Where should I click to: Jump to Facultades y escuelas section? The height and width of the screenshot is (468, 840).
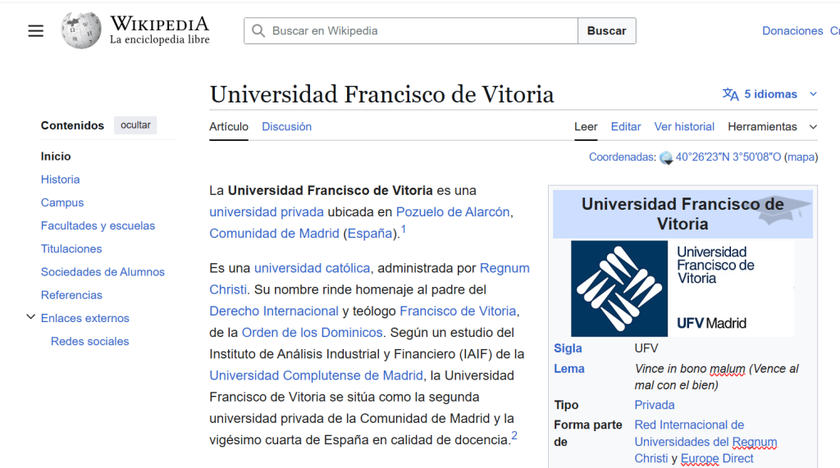pos(98,225)
